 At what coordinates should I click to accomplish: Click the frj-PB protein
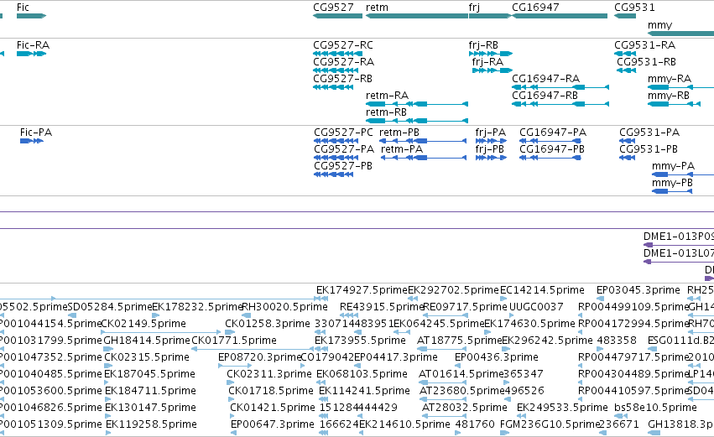coord(491,158)
